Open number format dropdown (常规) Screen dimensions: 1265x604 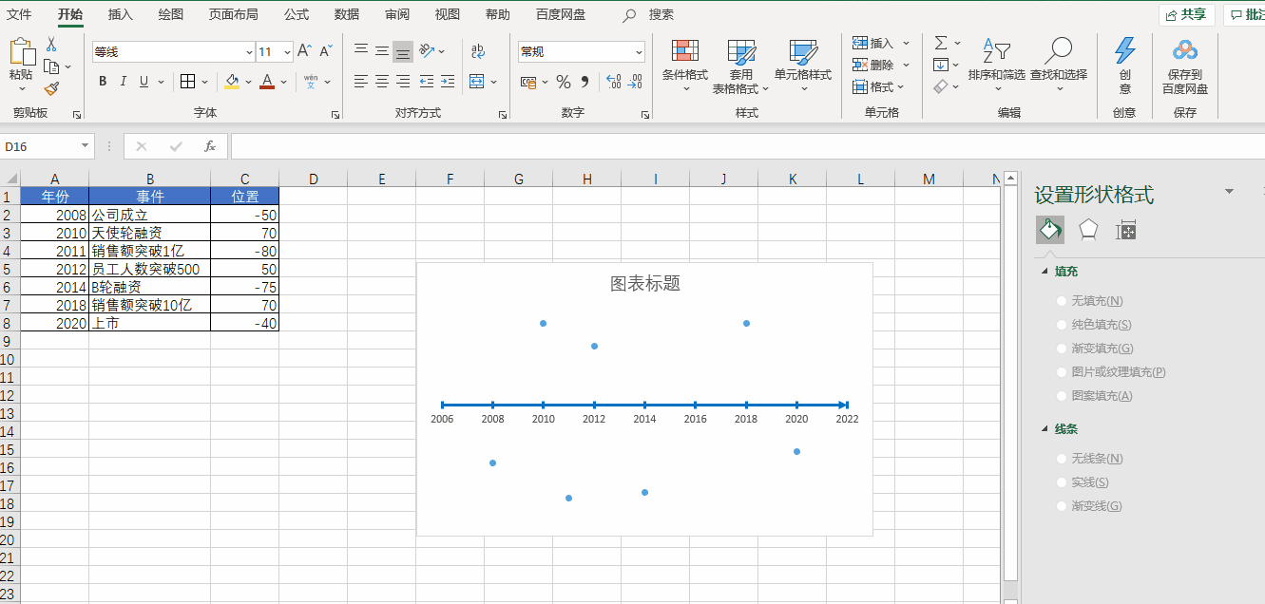click(639, 52)
